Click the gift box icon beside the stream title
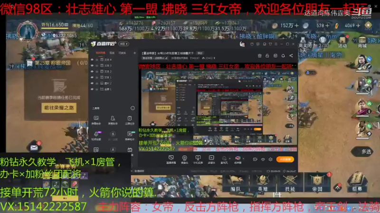The height and width of the screenshot is (213, 380). (259, 56)
